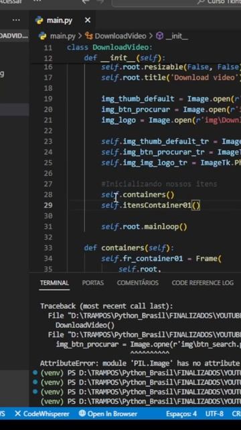Image resolution: width=241 pixels, height=430 pixels.
Task: Click the self.img_thumb_default_tr line
Action: pyautogui.click(x=171, y=142)
